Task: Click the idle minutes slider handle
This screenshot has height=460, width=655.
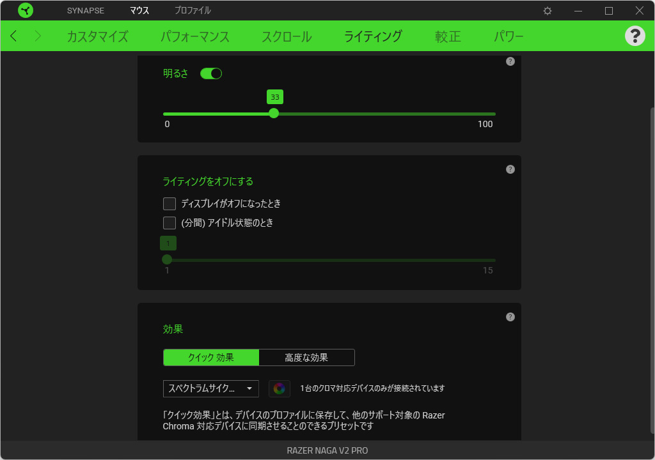Action: click(167, 259)
